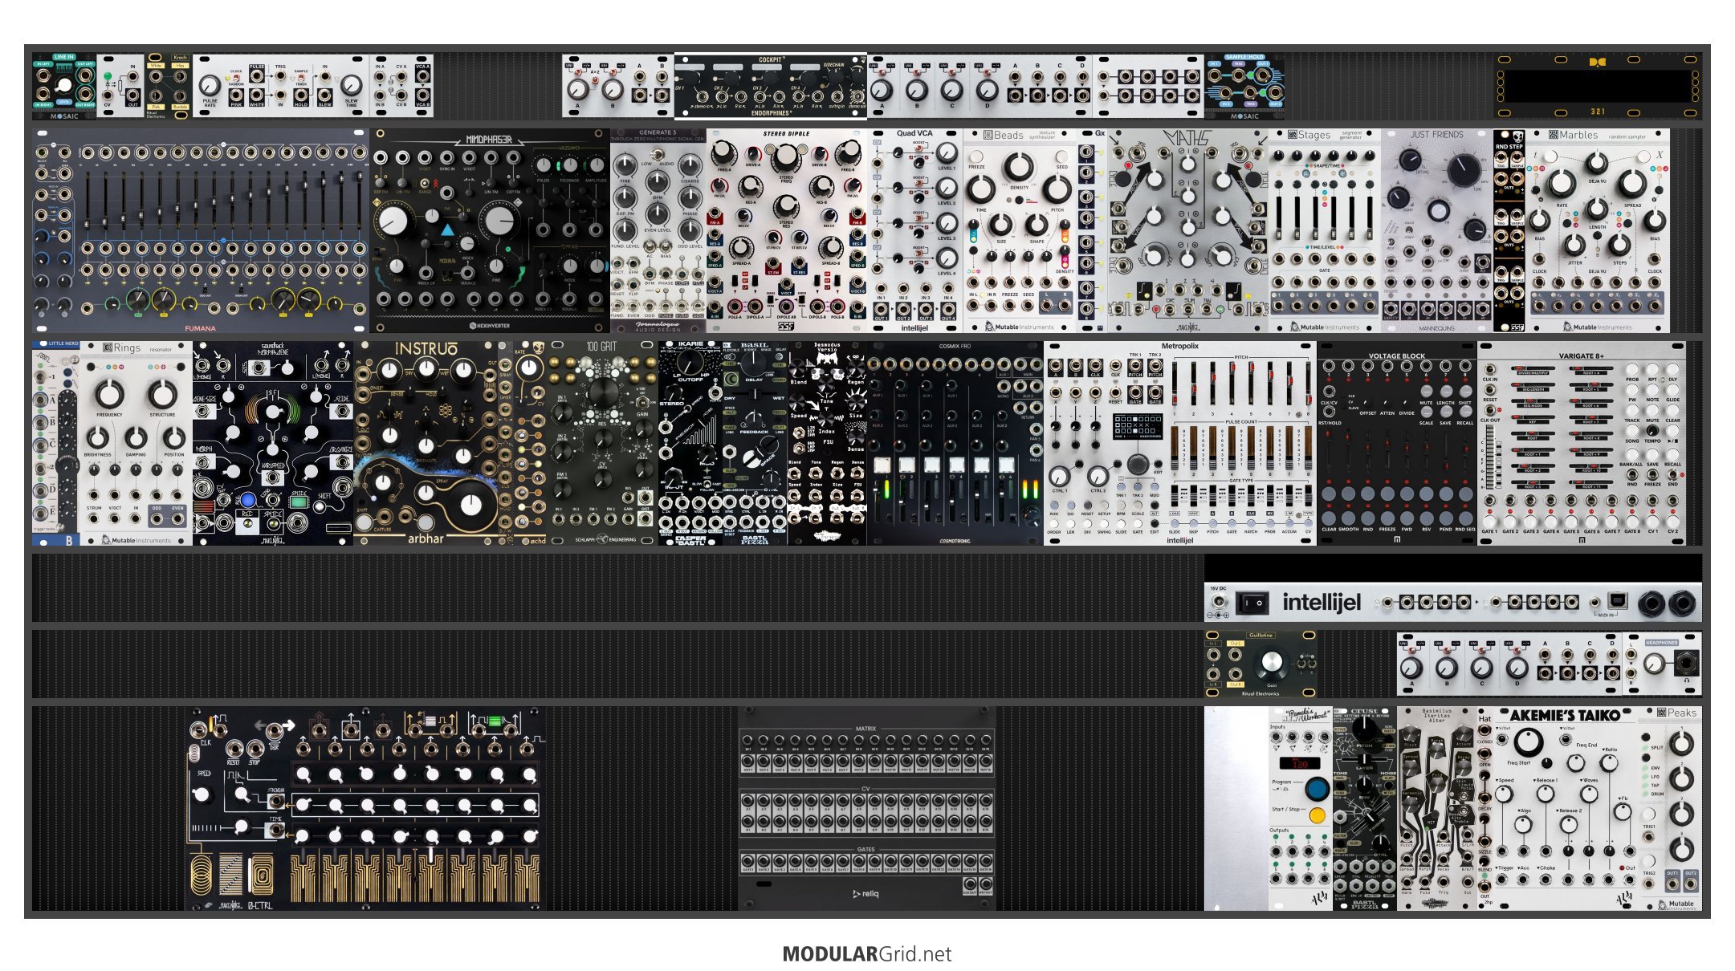Select the Maths module

[1188, 230]
